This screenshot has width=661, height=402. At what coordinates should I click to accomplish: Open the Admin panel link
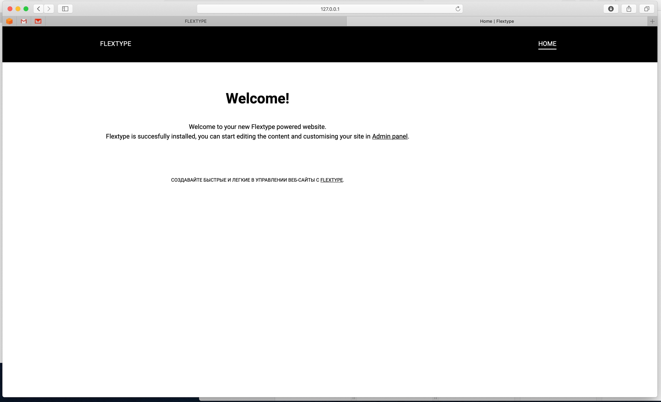click(390, 136)
